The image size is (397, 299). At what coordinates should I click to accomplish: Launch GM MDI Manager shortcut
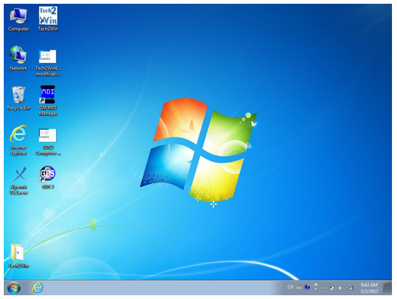tap(48, 101)
